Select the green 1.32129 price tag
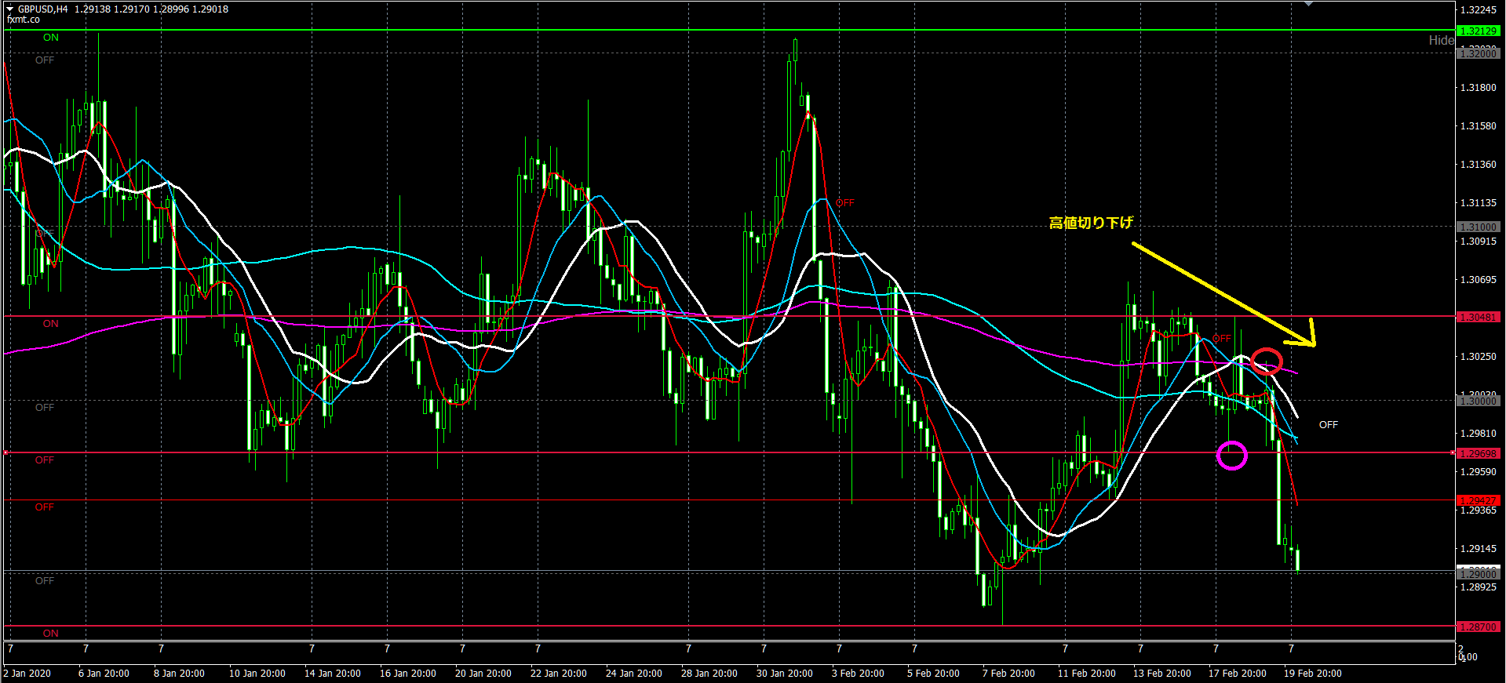Image resolution: width=1506 pixels, height=683 pixels. tap(1479, 31)
